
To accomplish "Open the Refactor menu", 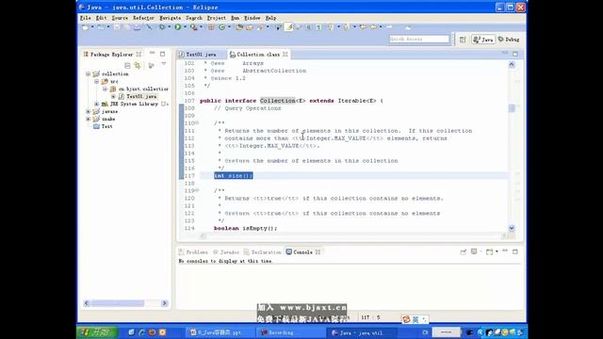I will (x=143, y=18).
